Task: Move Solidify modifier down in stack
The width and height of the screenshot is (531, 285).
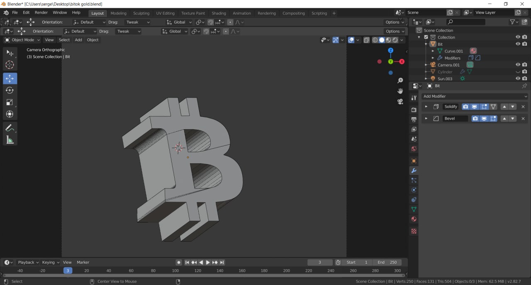Action: [513, 107]
